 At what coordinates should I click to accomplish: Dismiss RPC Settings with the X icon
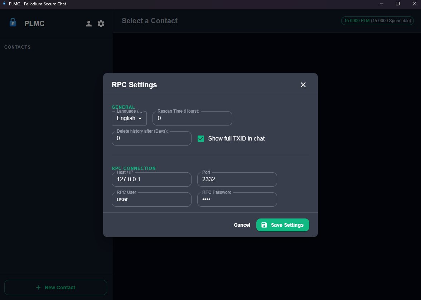pos(303,85)
